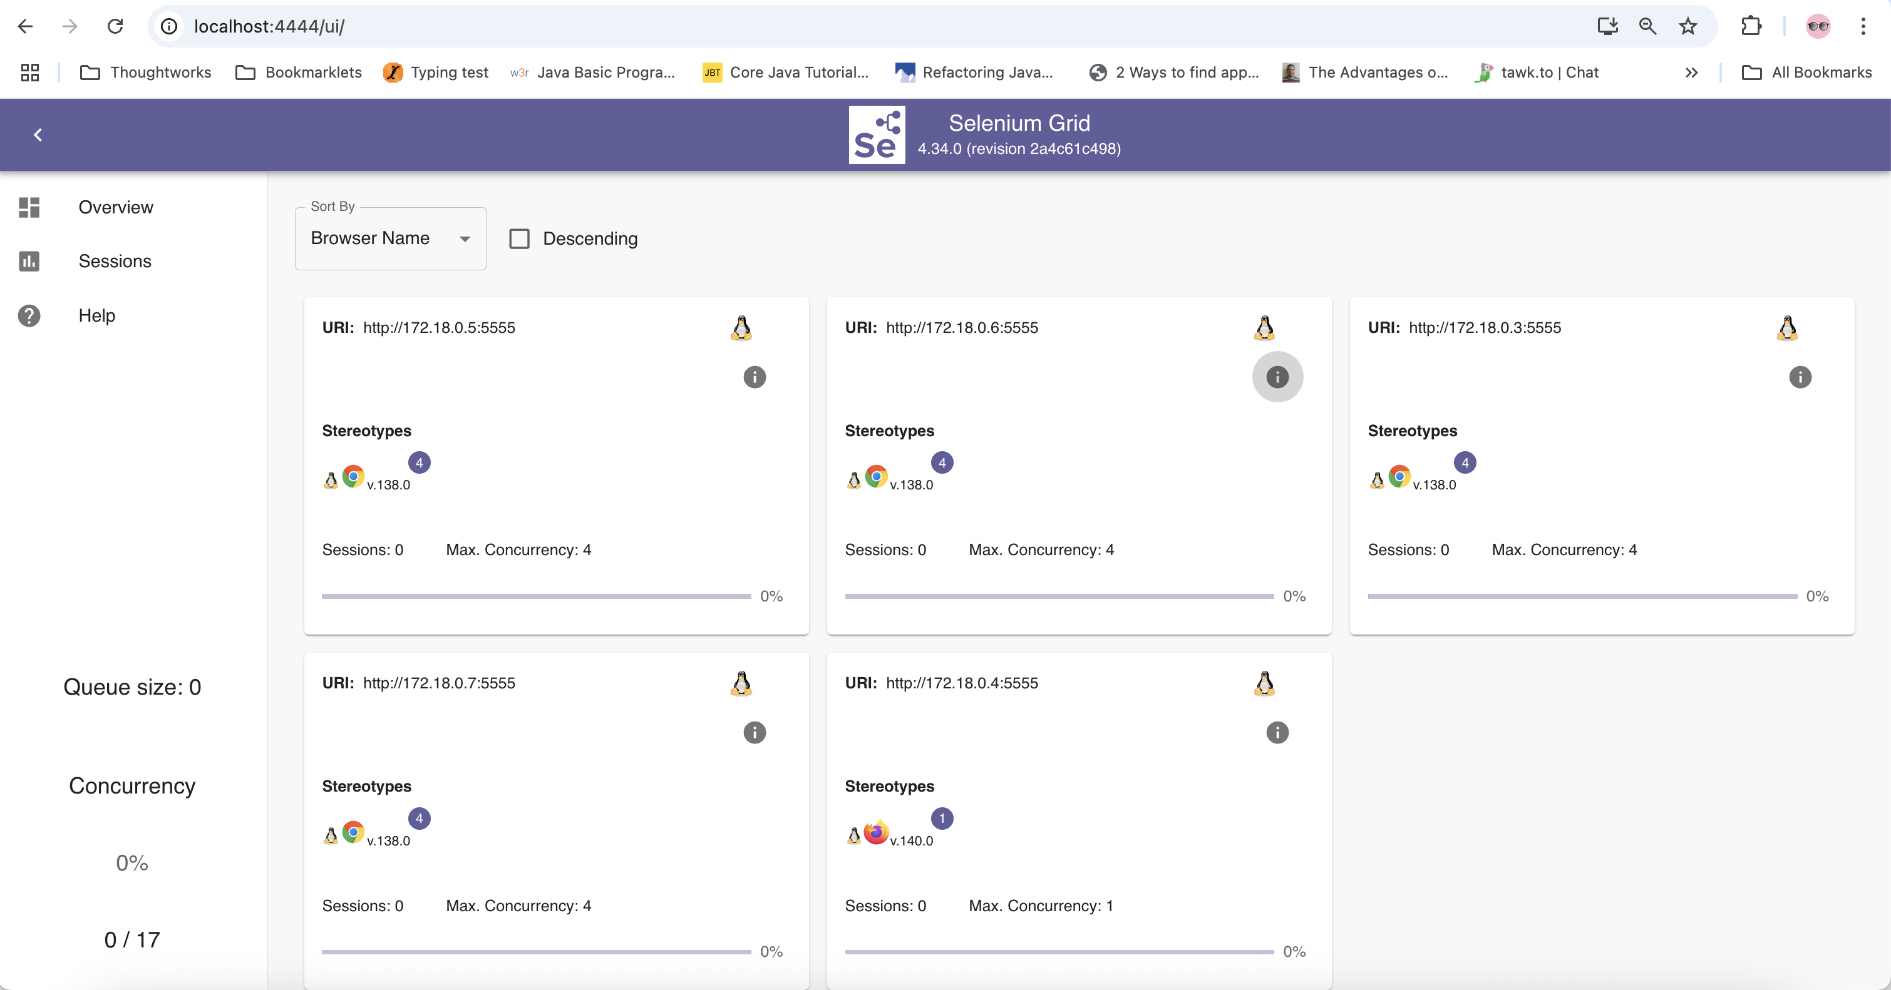Bookmark this page with star icon
Image resolution: width=1891 pixels, height=990 pixels.
click(x=1687, y=26)
